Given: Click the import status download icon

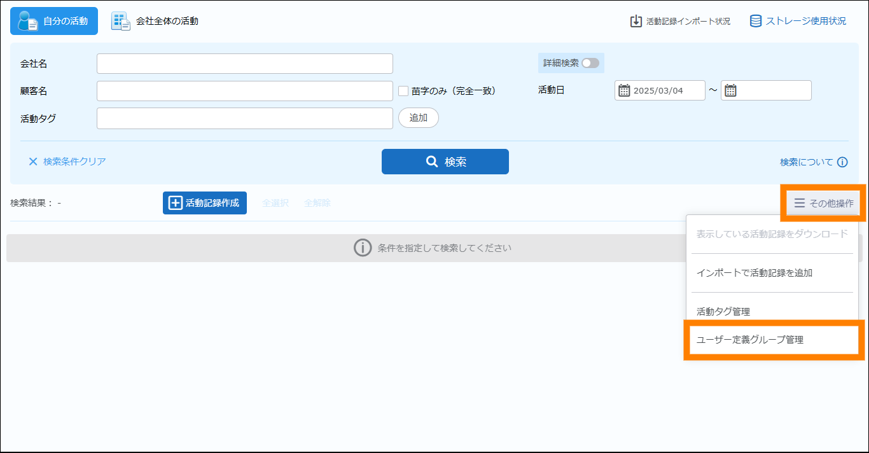Looking at the screenshot, I should (636, 21).
